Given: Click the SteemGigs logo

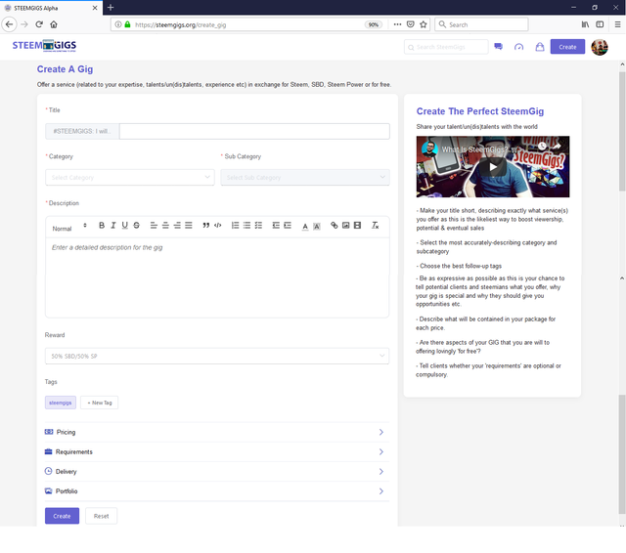Looking at the screenshot, I should [x=44, y=46].
